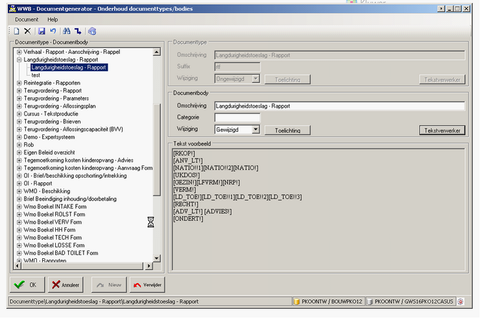Viewport: 480px width, 318px height.
Task: Expand the Cursus - Tekstproductie node
Action: [x=19, y=114]
